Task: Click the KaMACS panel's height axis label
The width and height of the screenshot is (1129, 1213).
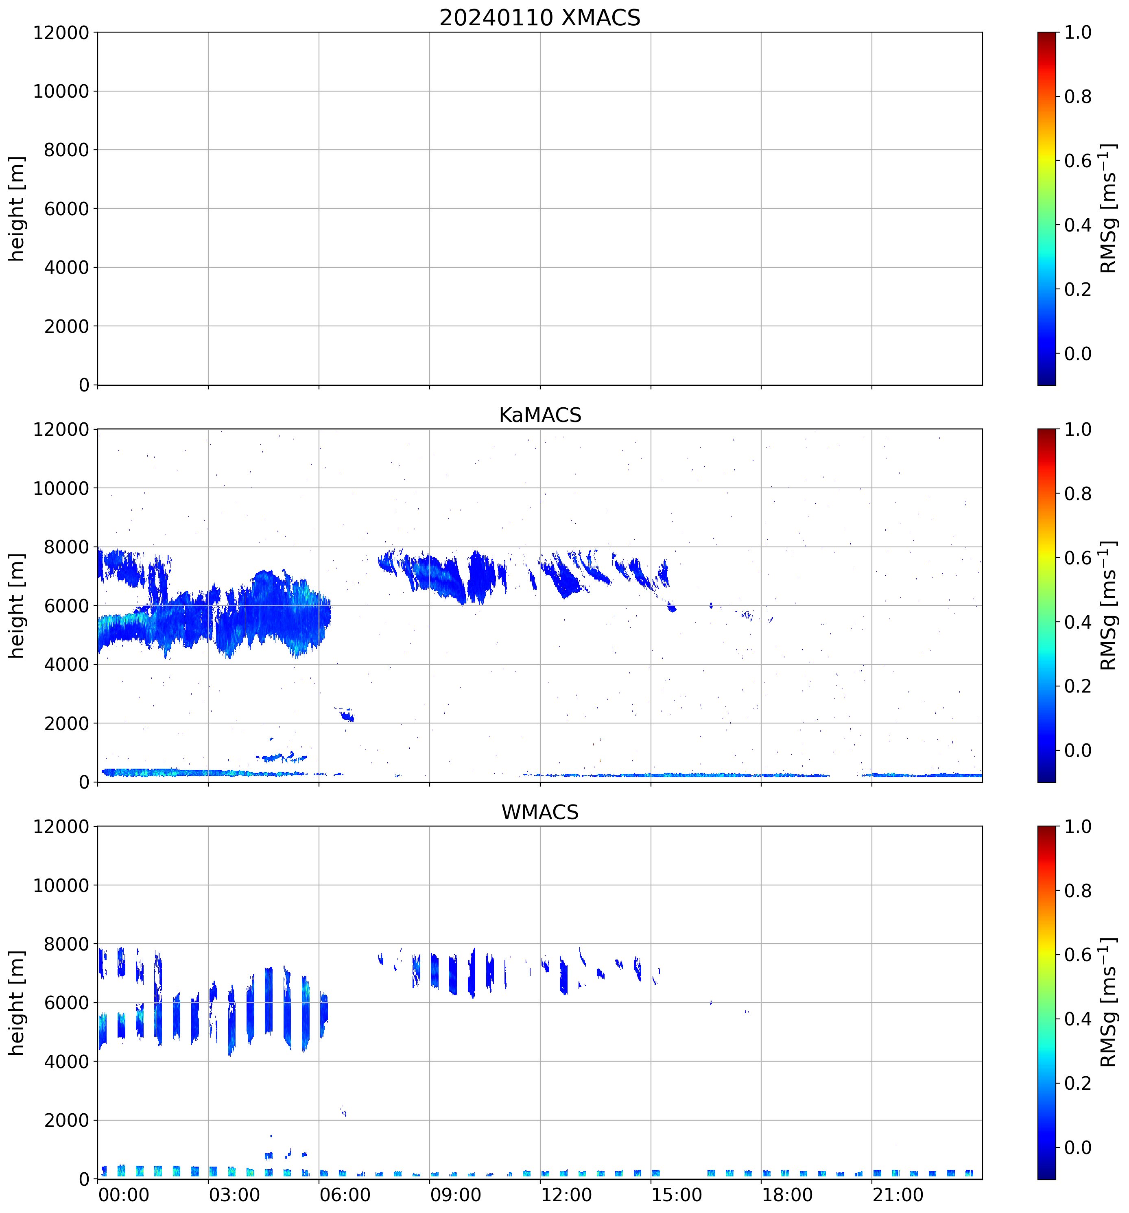Action: pyautogui.click(x=16, y=605)
